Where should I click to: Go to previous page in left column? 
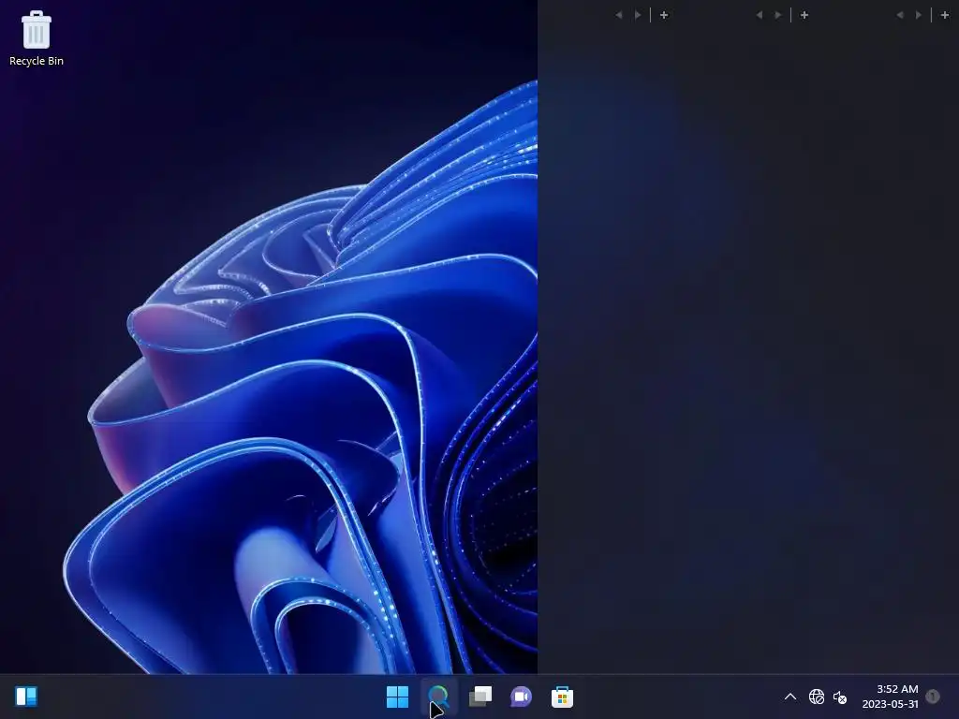coord(619,15)
